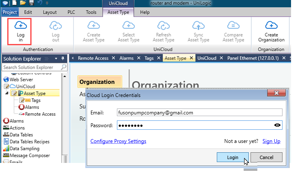Open Configure Proxy Settings link
The height and width of the screenshot is (171, 300).
(118, 141)
